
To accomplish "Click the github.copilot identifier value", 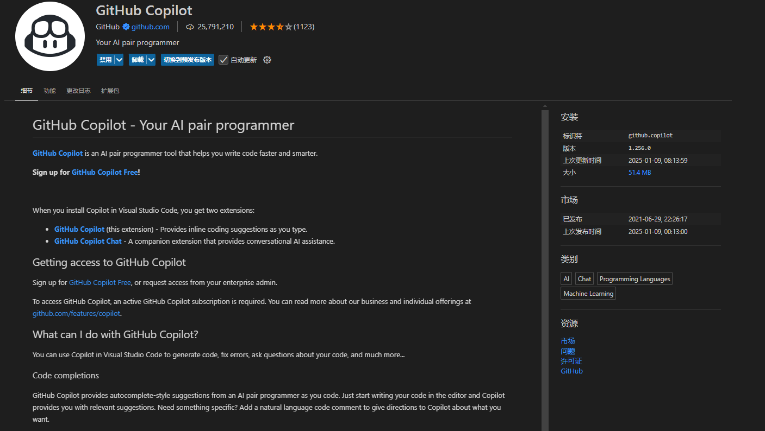I will pos(650,135).
